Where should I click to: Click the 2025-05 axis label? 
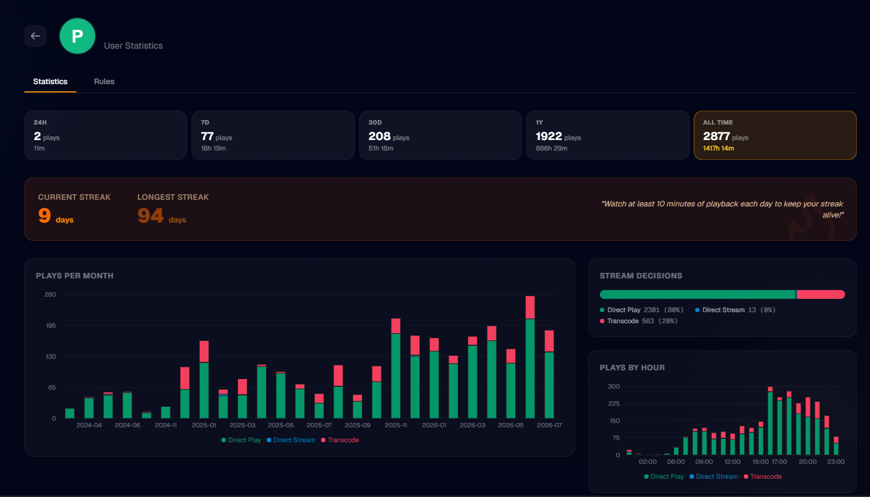pos(281,425)
